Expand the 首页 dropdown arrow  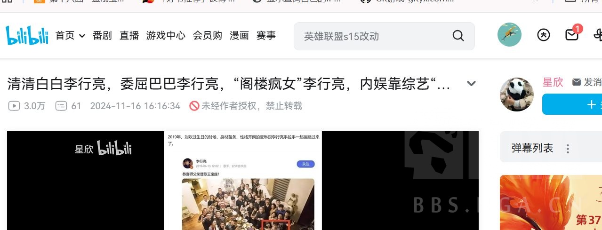[82, 36]
